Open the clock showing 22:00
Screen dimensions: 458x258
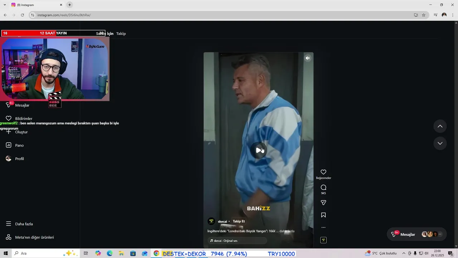click(x=437, y=253)
